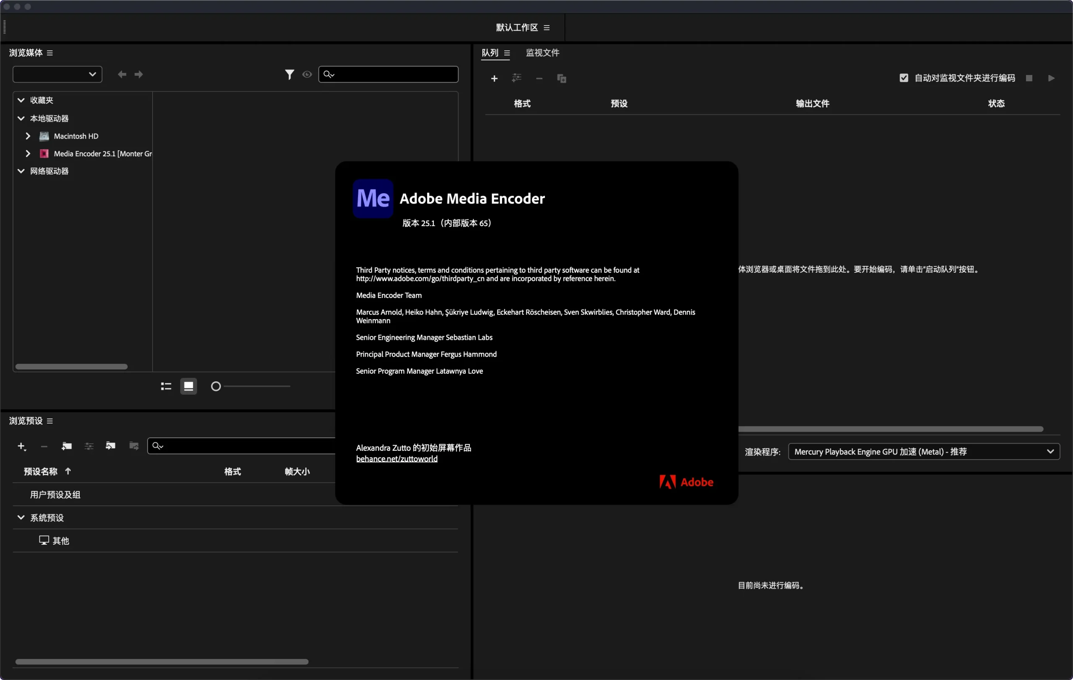Switch to the 监视文件 tab
This screenshot has width=1073, height=680.
542,52
